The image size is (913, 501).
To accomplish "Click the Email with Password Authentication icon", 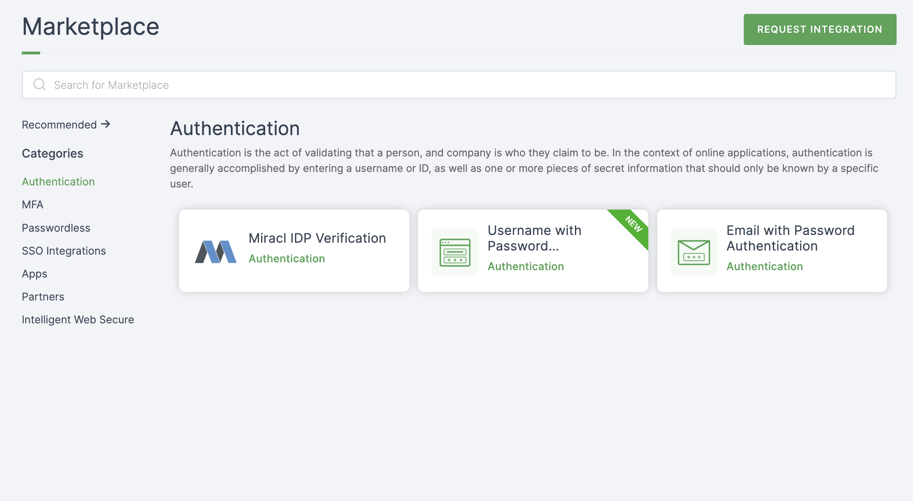I will 692,250.
